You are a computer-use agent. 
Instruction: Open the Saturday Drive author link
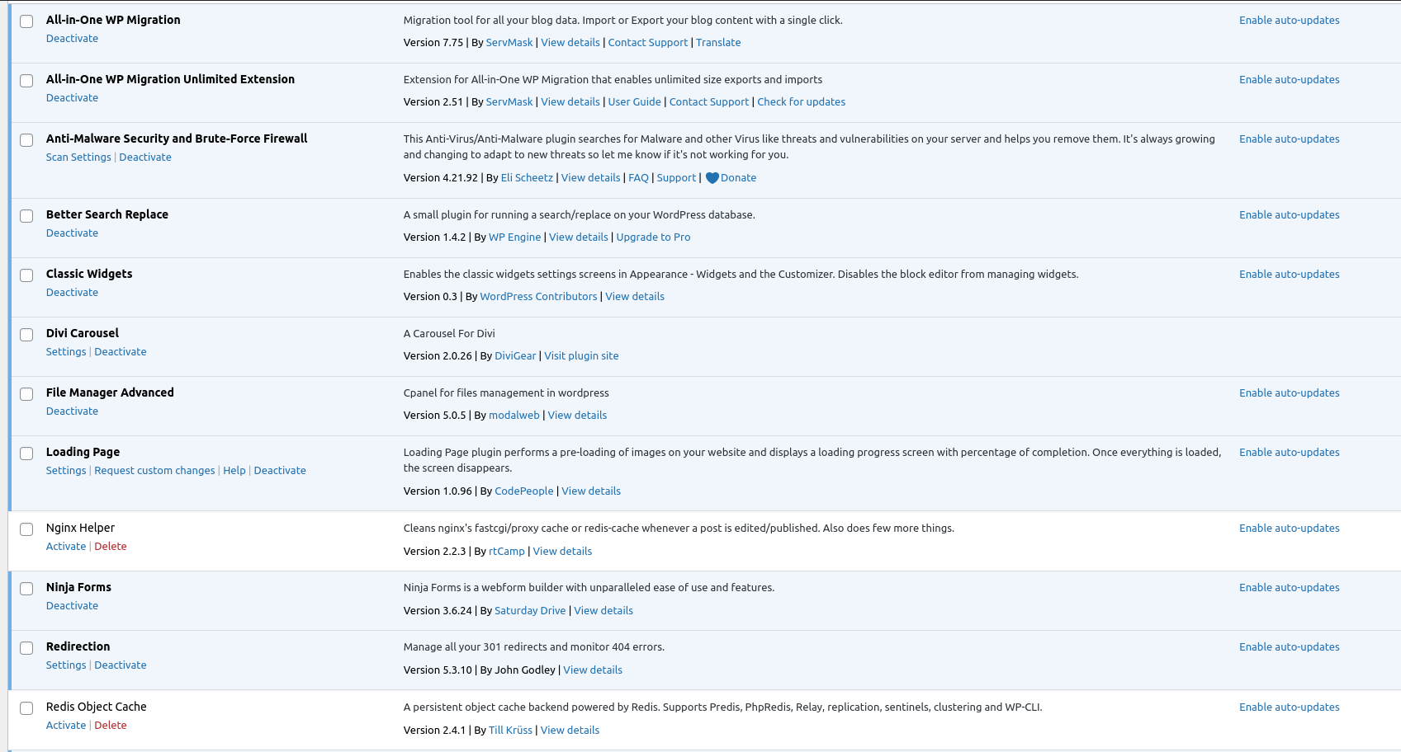(x=530, y=611)
